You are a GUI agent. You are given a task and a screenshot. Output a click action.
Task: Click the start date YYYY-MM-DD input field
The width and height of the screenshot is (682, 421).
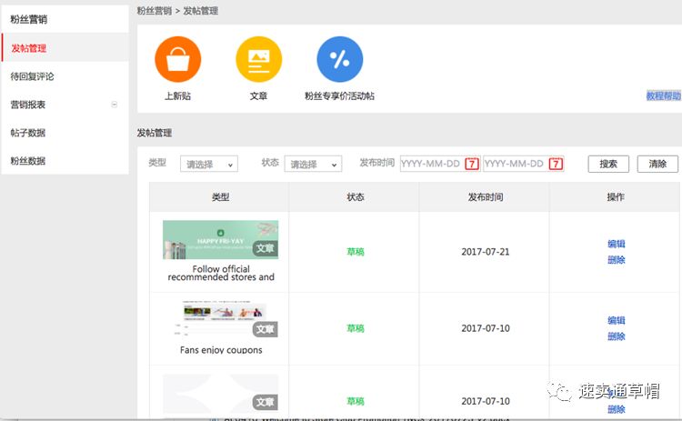[x=432, y=164]
